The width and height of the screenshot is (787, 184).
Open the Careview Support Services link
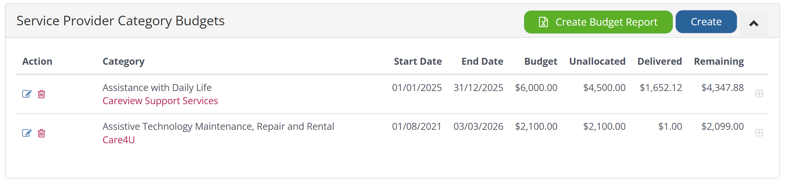click(x=160, y=101)
